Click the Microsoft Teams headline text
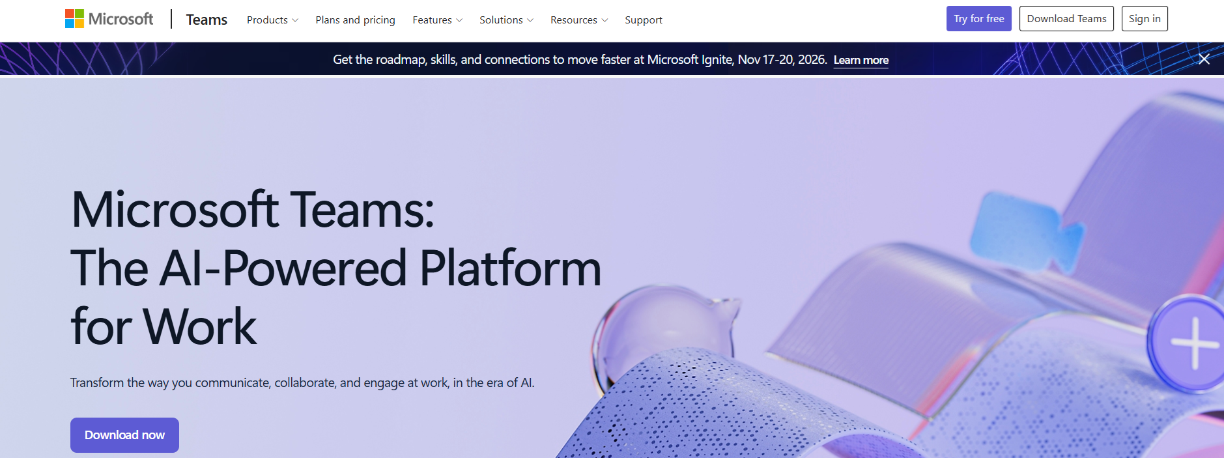This screenshot has width=1224, height=458. [335, 267]
